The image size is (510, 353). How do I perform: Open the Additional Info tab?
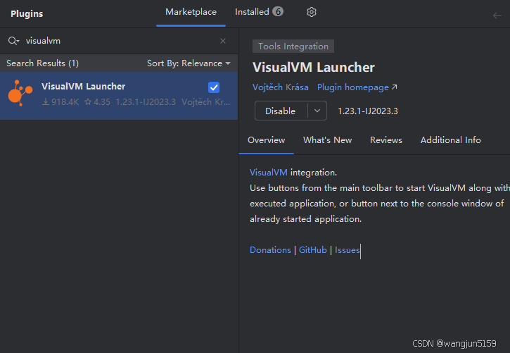click(x=450, y=140)
